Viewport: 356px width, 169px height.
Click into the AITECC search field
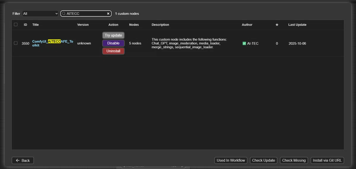(x=86, y=14)
